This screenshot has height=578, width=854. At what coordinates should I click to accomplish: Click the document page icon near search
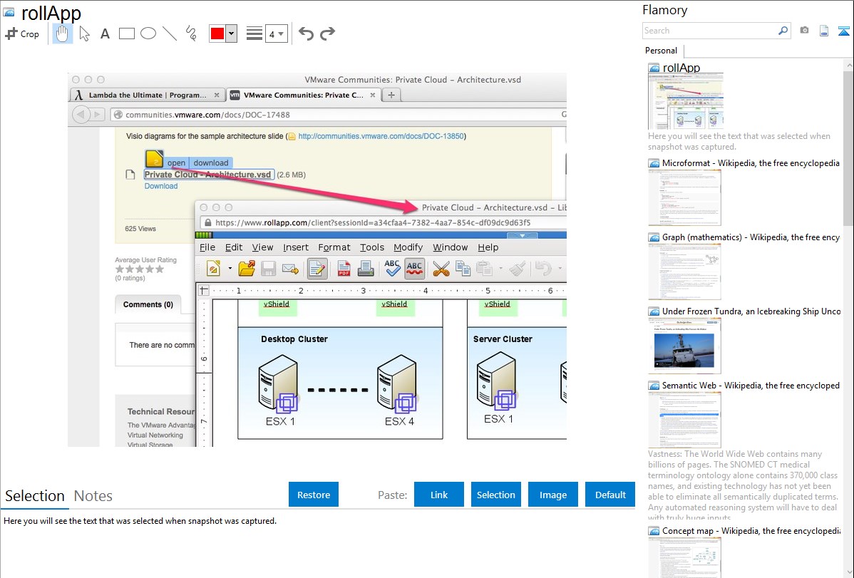[824, 31]
